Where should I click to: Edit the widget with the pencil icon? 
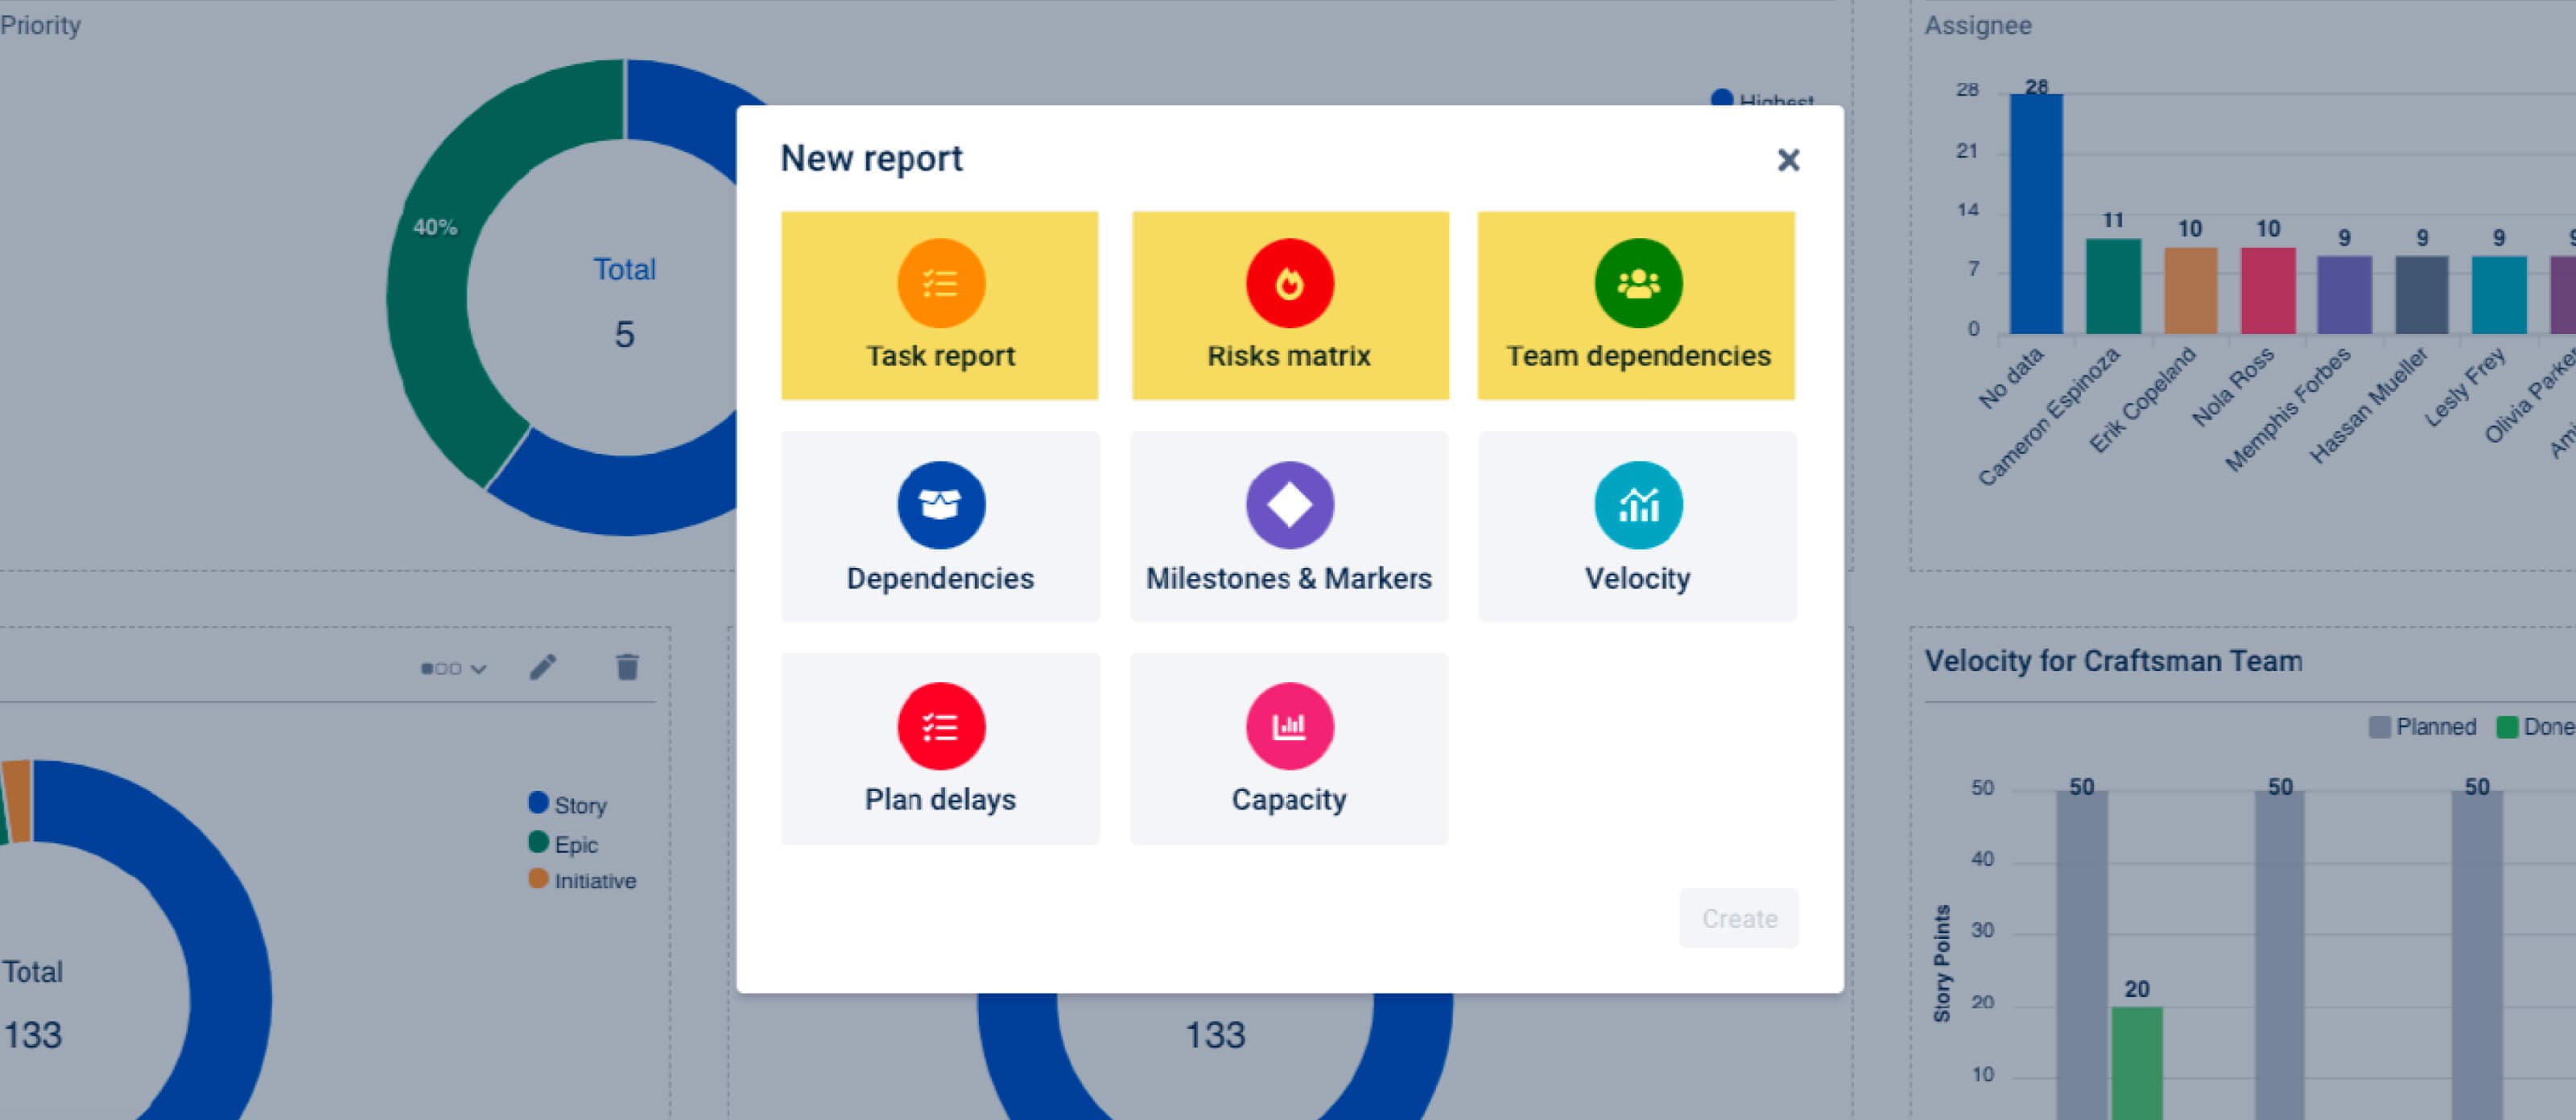tap(542, 667)
